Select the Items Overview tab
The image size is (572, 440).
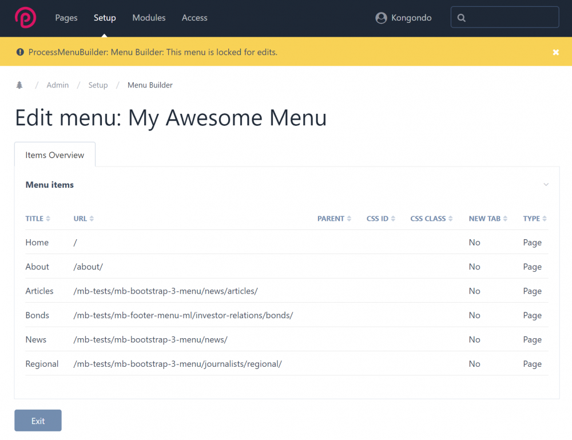tap(55, 155)
